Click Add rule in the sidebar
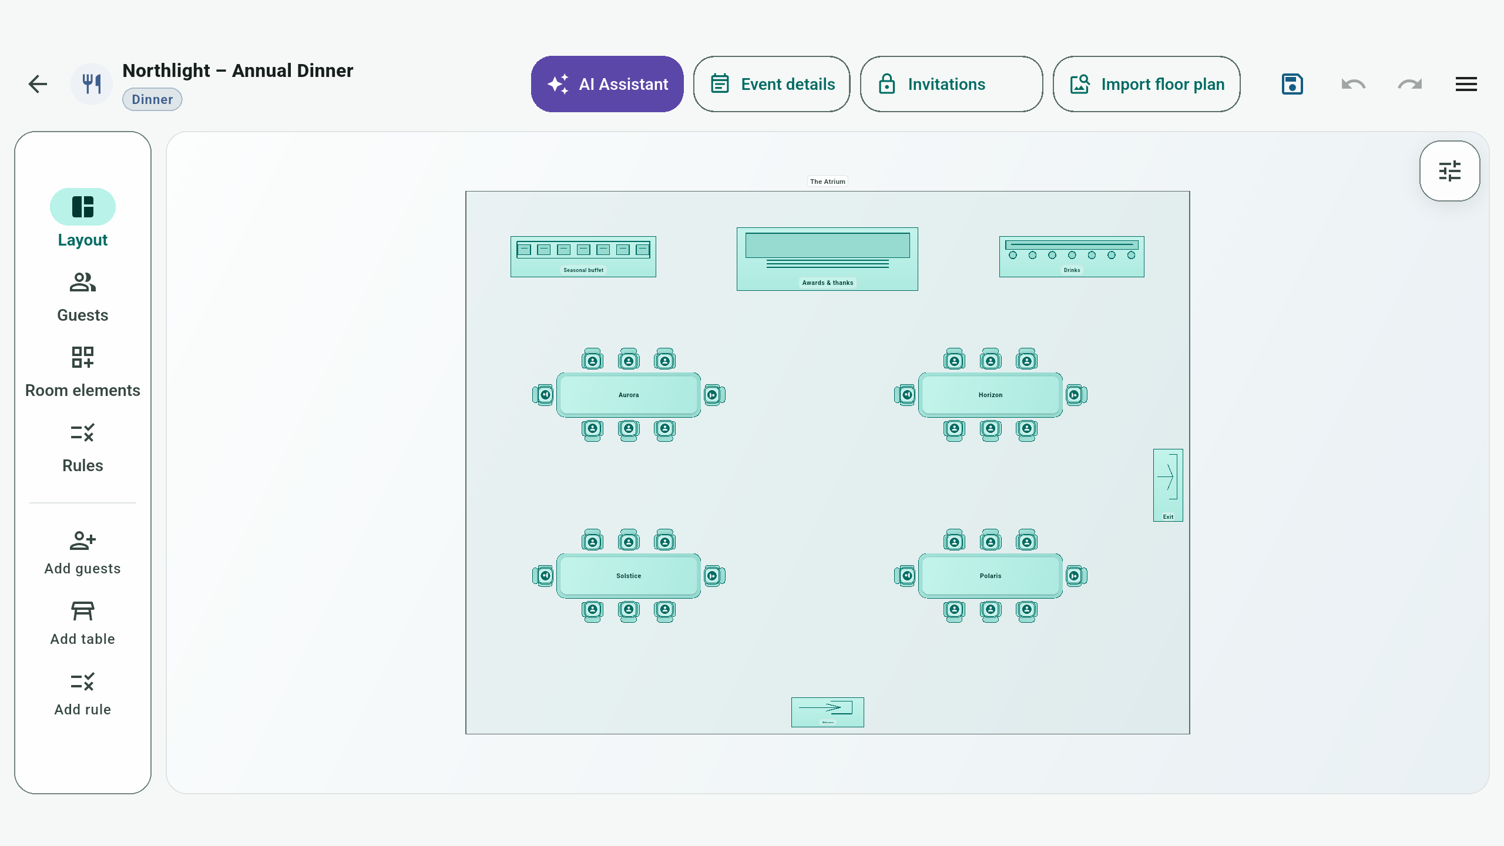This screenshot has width=1504, height=846. (83, 693)
